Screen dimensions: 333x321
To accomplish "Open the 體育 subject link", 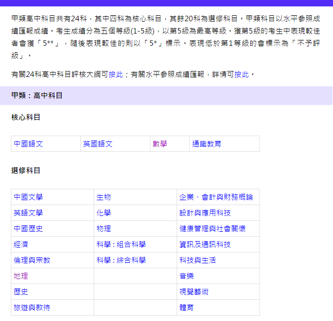I will click(186, 307).
